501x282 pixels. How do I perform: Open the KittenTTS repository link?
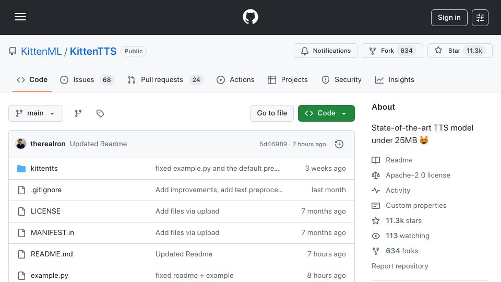point(93,51)
